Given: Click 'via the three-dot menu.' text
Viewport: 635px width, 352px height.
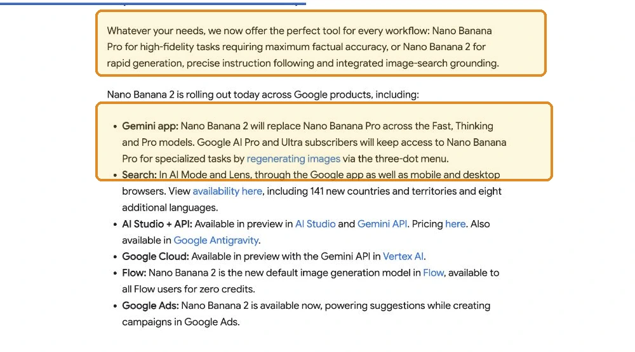Looking at the screenshot, I should (395, 159).
